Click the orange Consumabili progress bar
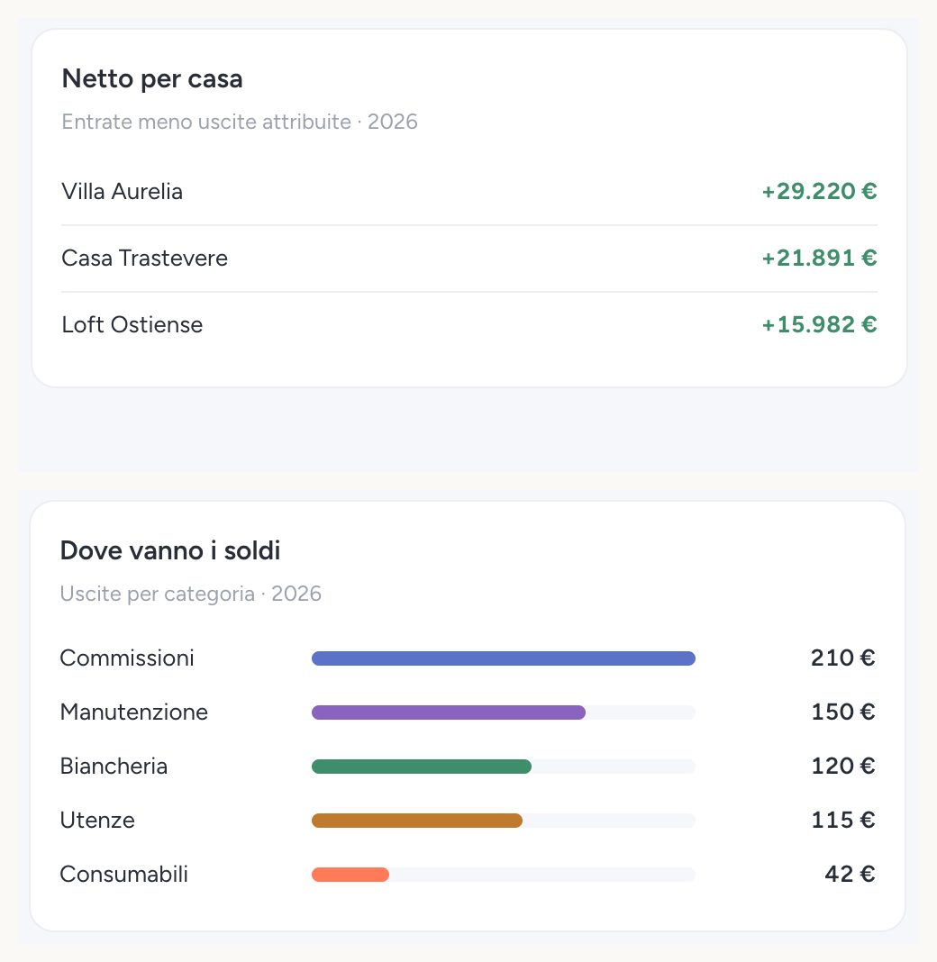Viewport: 937px width, 962px height. click(x=350, y=875)
